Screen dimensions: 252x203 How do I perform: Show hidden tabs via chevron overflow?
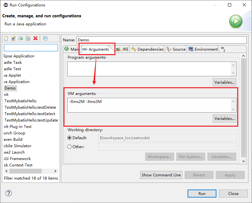223,49
